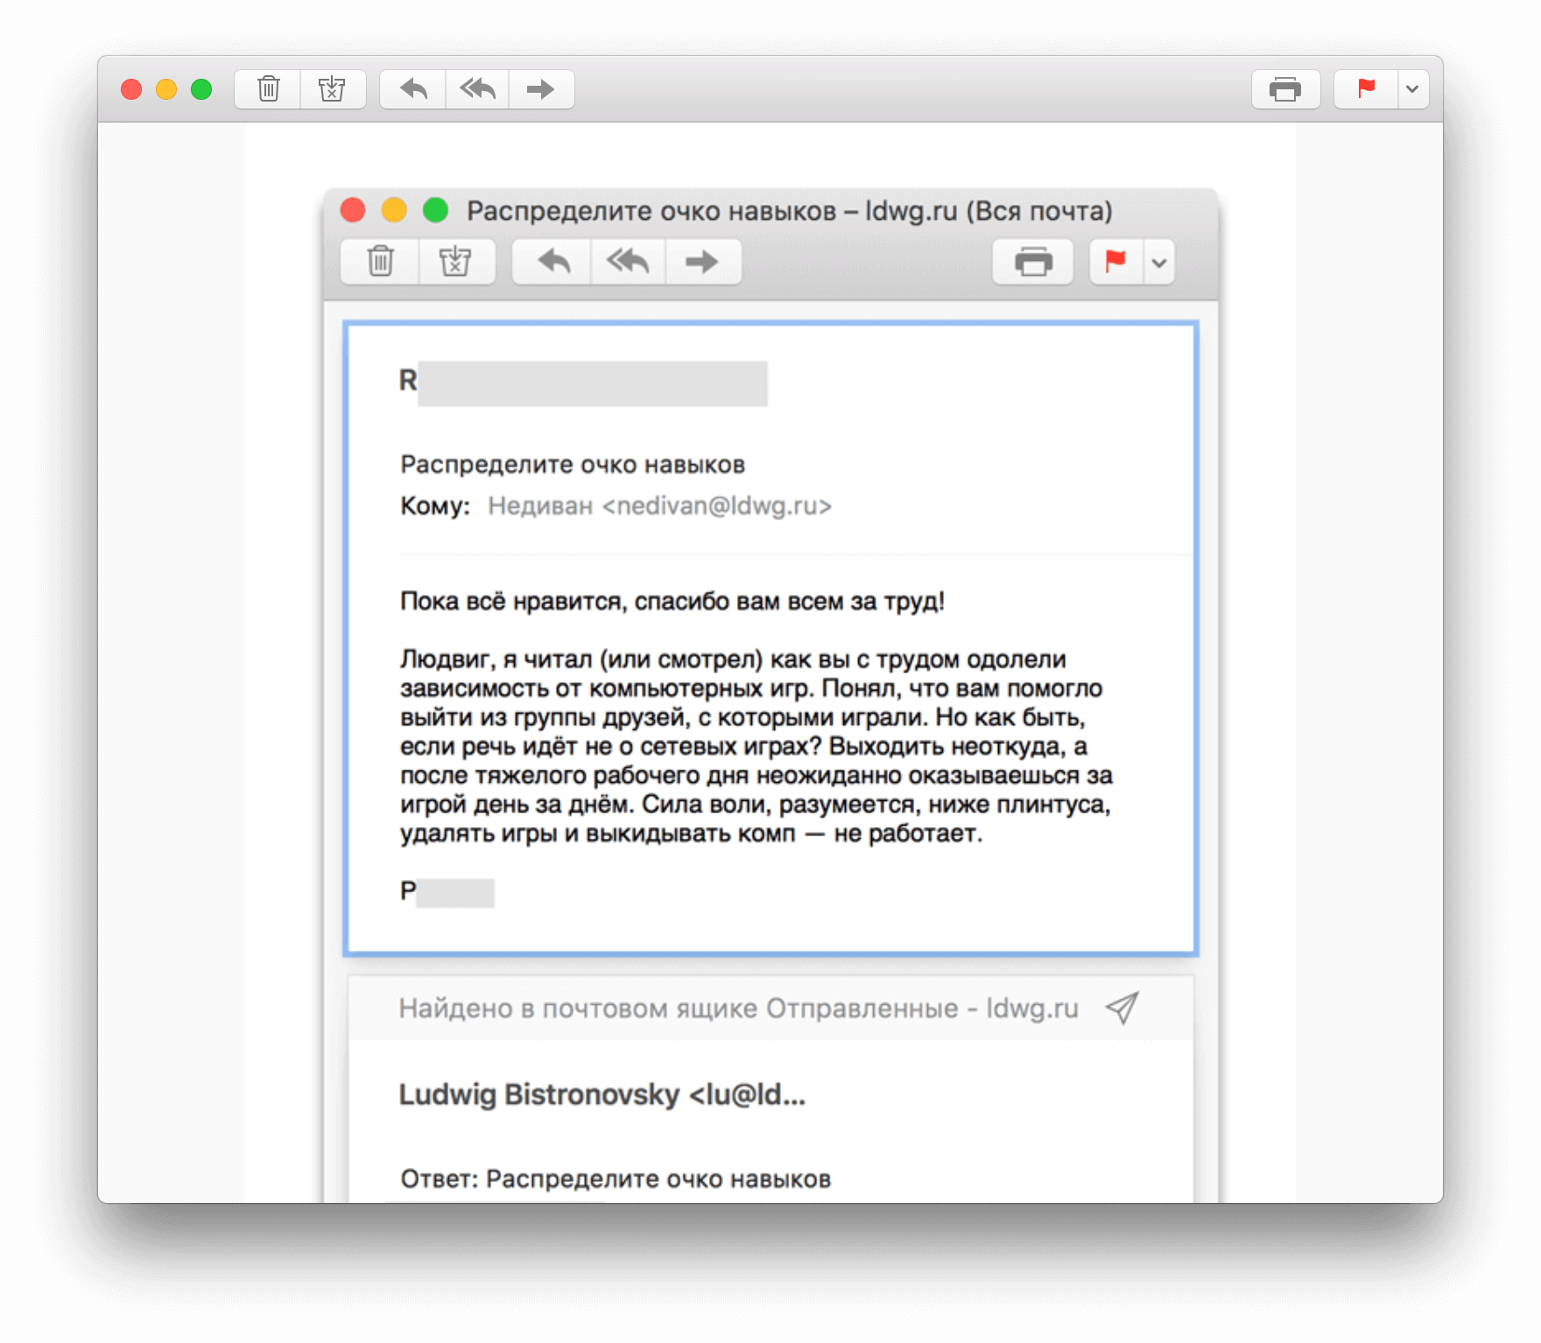
Task: Forward with inner window right arrow
Action: coord(702,262)
